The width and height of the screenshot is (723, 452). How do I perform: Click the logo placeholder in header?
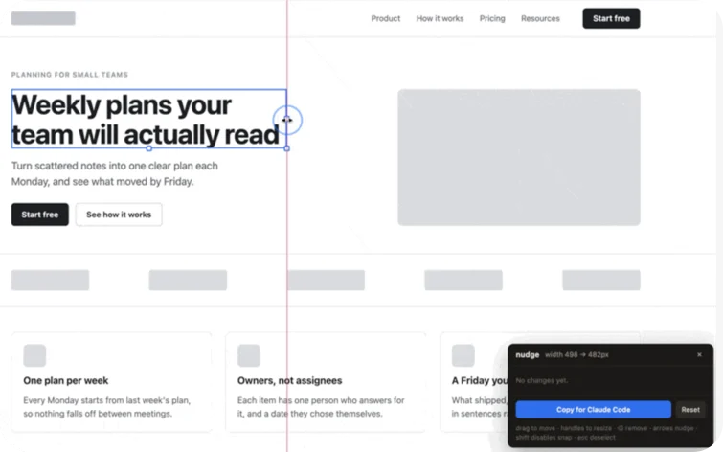43,18
